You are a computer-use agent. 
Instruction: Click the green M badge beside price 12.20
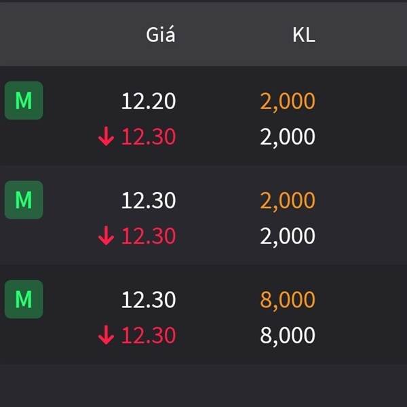(24, 101)
